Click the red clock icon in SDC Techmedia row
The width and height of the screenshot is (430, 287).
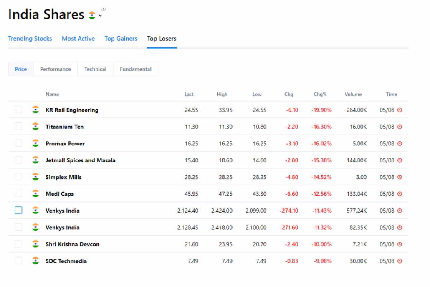(400, 261)
